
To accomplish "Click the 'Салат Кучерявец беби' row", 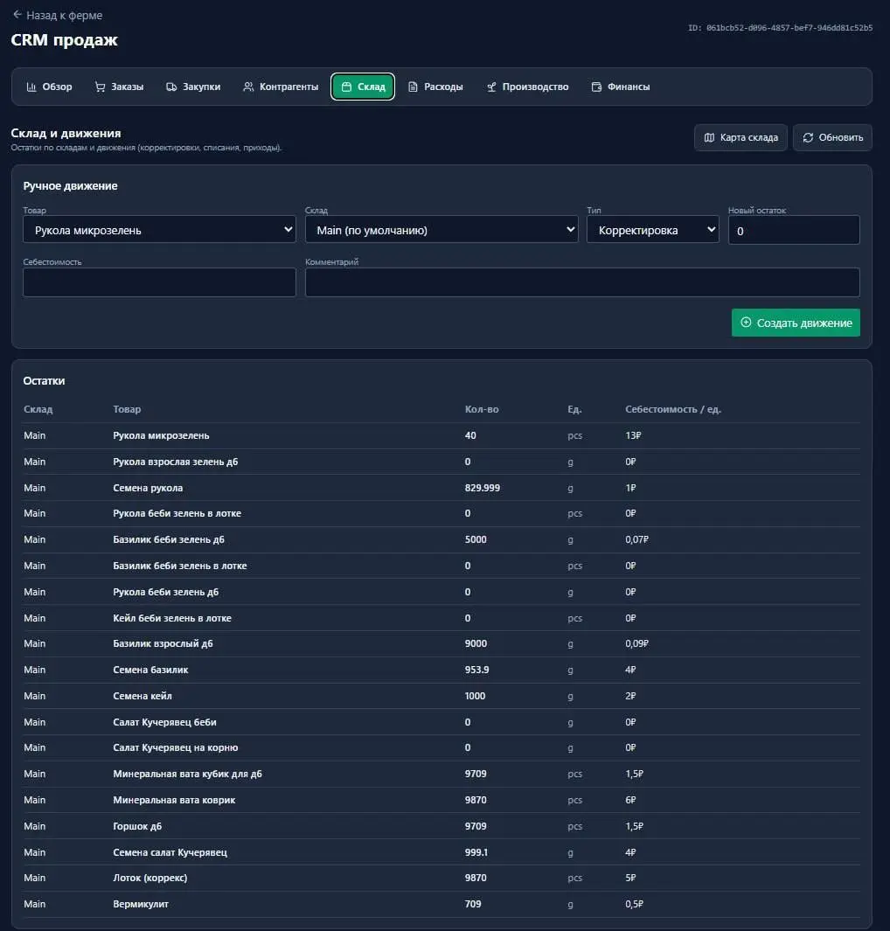I will (x=442, y=721).
